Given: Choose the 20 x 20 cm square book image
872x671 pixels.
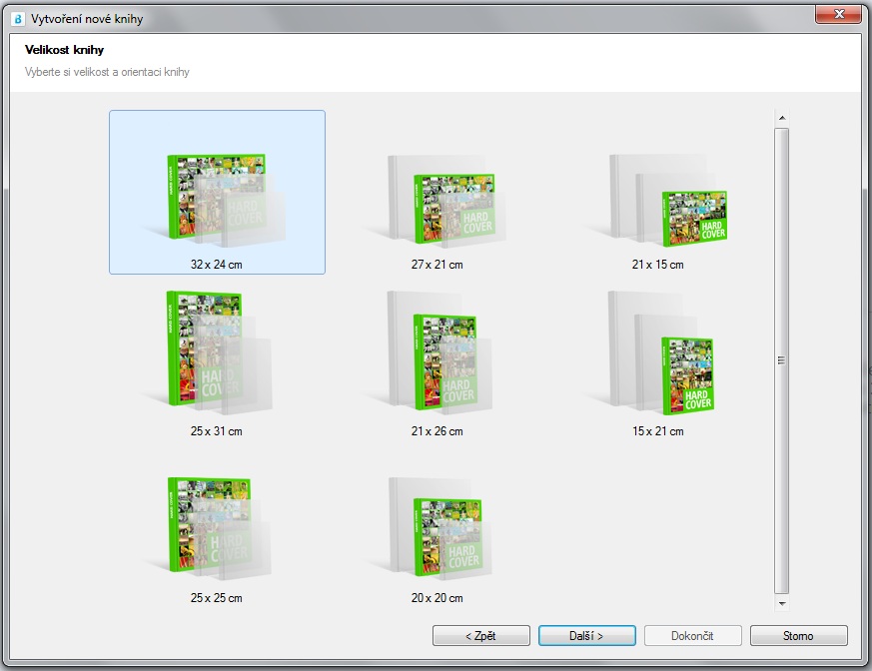Looking at the screenshot, I should (431, 528).
